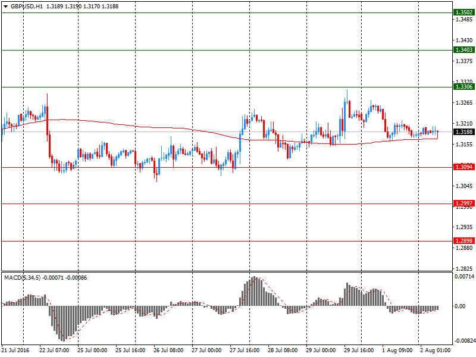The height and width of the screenshot is (357, 476).
Task: Click the 1.3045 price scale value
Action: click(x=464, y=186)
